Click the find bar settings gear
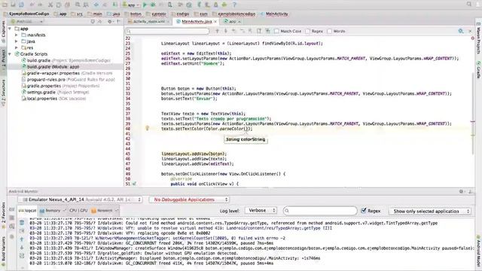This screenshot has height=271, width=482. 460,31
